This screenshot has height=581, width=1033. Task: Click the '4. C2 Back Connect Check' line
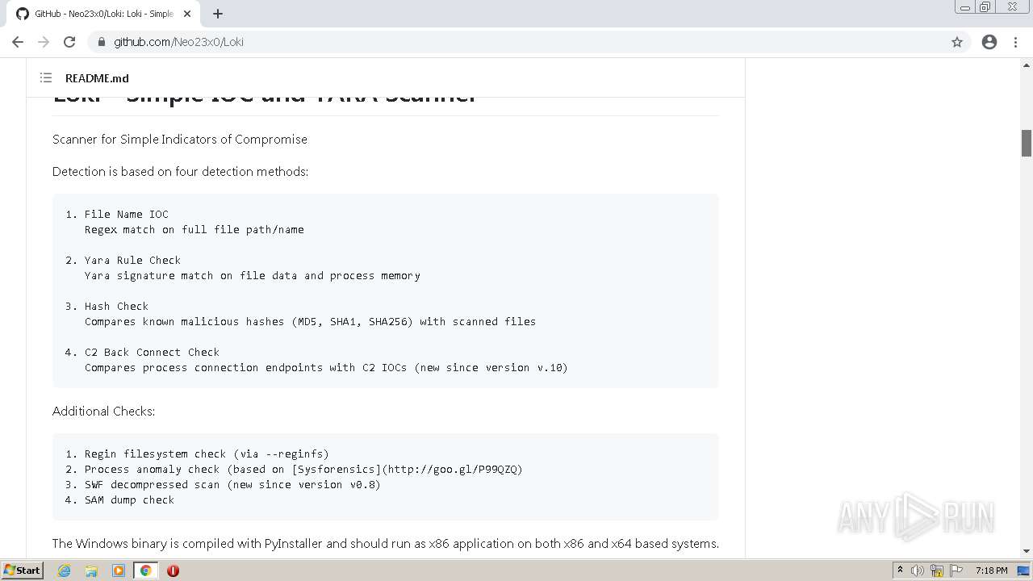click(x=143, y=352)
